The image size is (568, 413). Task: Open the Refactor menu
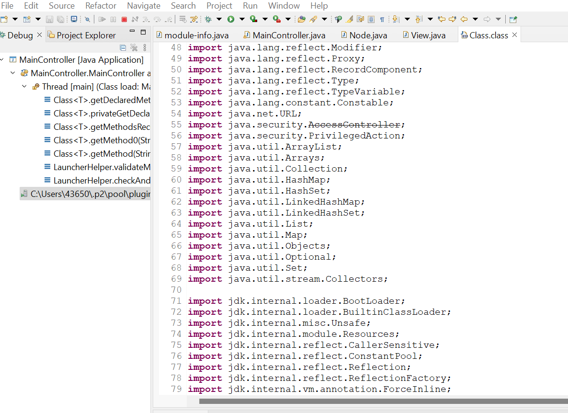tap(101, 6)
